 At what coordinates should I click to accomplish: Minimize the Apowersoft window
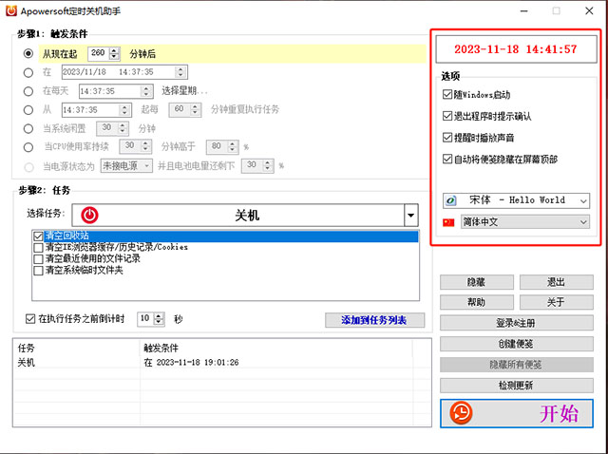[x=524, y=10]
